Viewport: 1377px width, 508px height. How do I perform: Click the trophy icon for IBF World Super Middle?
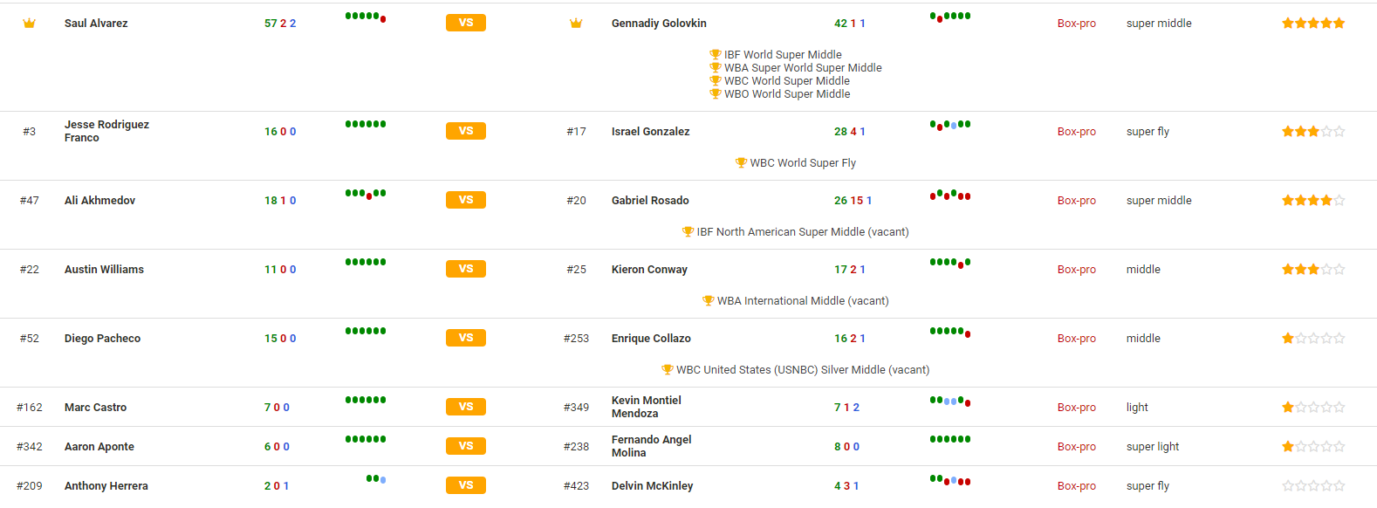[716, 54]
